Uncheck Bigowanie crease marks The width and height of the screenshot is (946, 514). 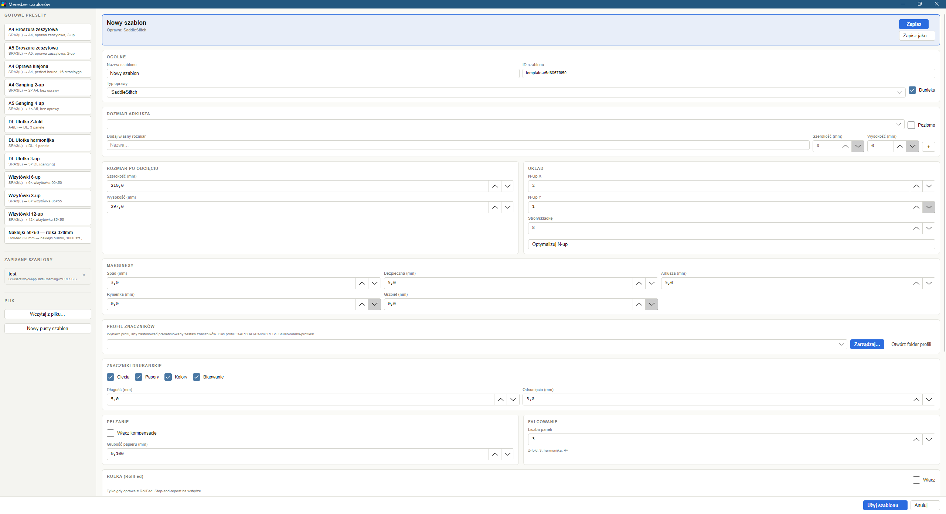197,377
